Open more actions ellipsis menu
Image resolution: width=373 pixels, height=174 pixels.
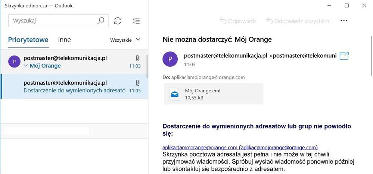(x=344, y=21)
